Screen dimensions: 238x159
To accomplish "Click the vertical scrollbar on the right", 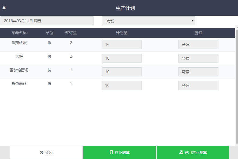I will click(237, 86).
